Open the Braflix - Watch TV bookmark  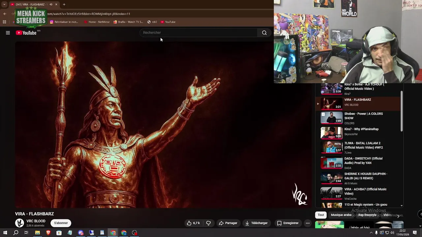128,22
